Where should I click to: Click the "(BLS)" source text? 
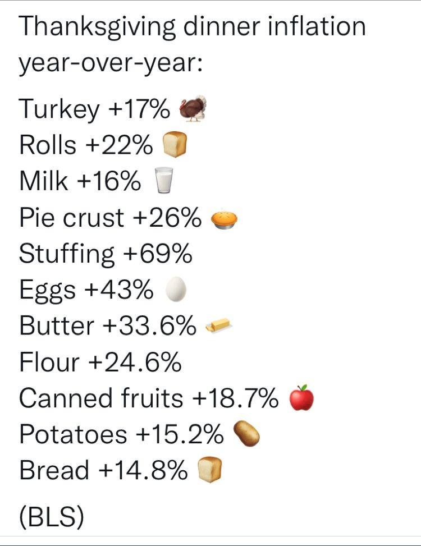click(x=52, y=517)
